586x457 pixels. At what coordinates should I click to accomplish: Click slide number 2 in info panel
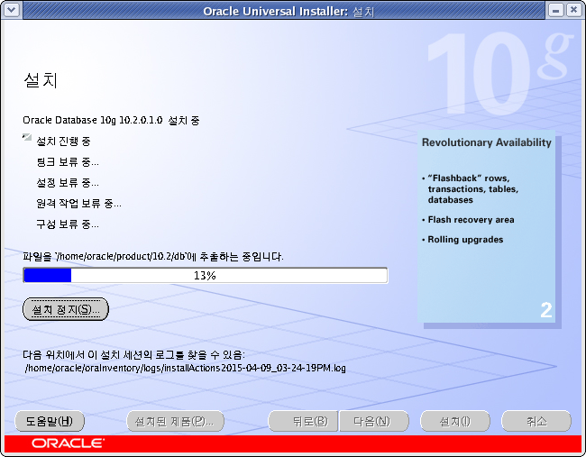[x=546, y=310]
